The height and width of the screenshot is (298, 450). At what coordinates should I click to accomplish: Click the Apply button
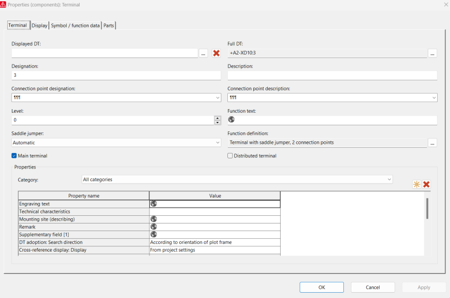[x=424, y=287]
